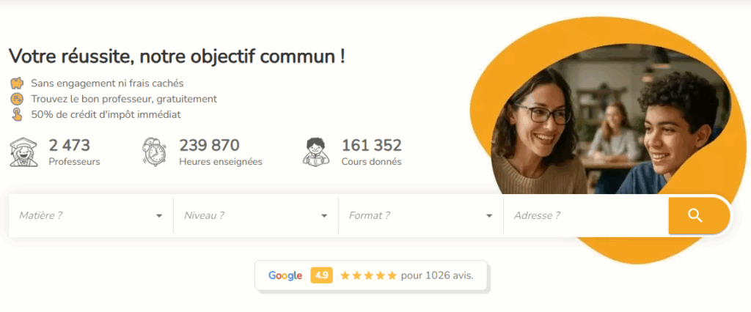The height and width of the screenshot is (312, 751).
Task: Open the Matière dropdown
Action: [91, 216]
